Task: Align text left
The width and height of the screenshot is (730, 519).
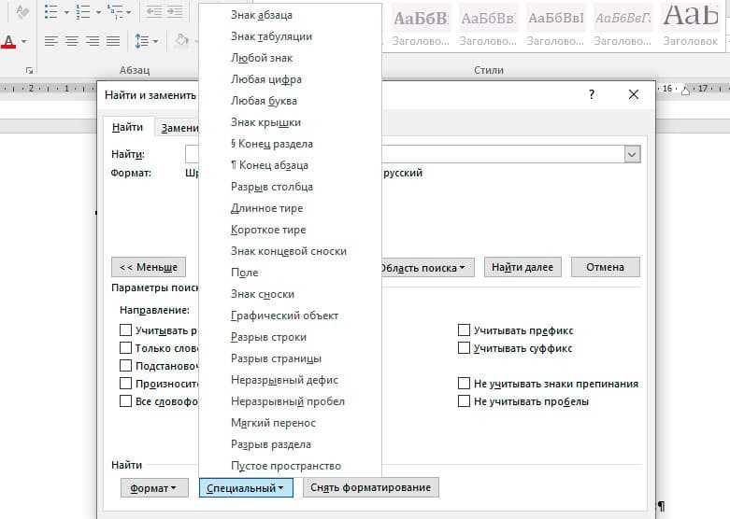Action: point(50,41)
